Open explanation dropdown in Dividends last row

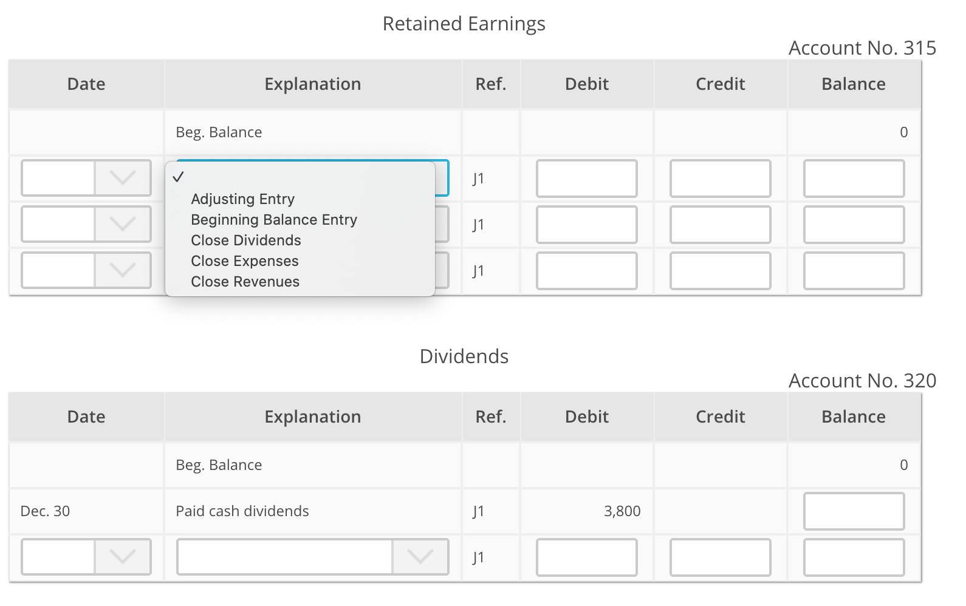click(x=313, y=557)
